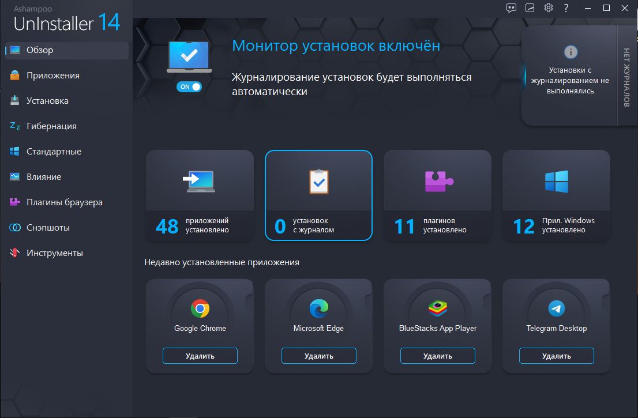This screenshot has height=418, width=638.
Task: Open settings via the gear icon
Action: (549, 7)
